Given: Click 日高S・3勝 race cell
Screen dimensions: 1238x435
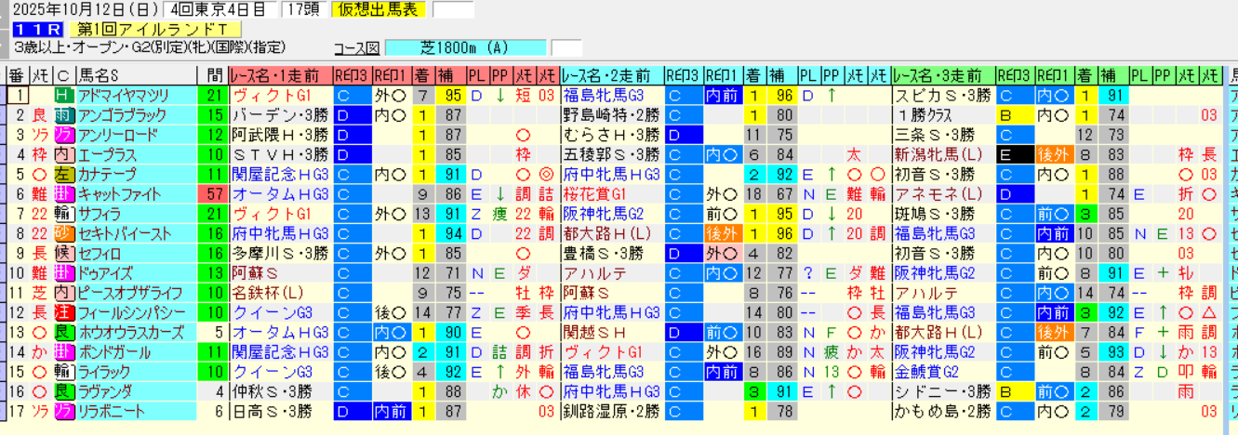Looking at the screenshot, I should point(281,413).
